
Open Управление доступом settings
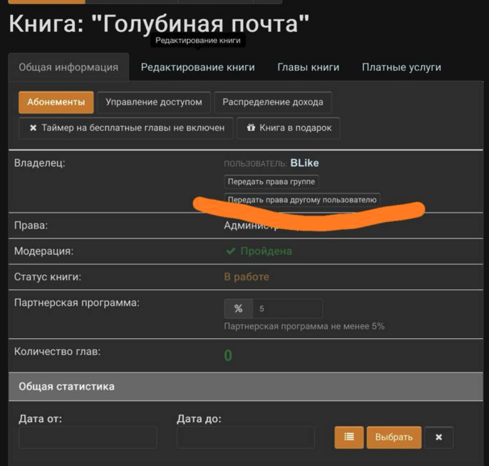coord(154,102)
